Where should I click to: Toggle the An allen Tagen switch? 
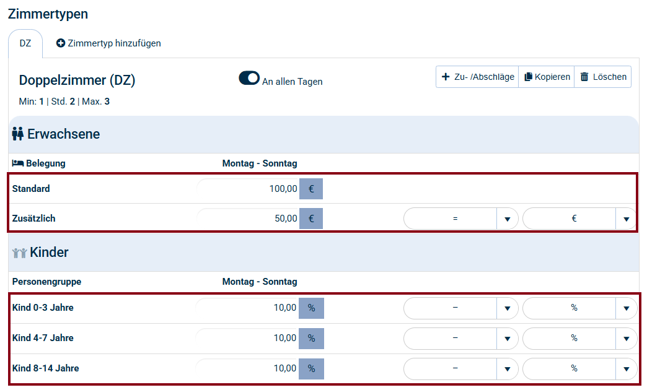249,79
